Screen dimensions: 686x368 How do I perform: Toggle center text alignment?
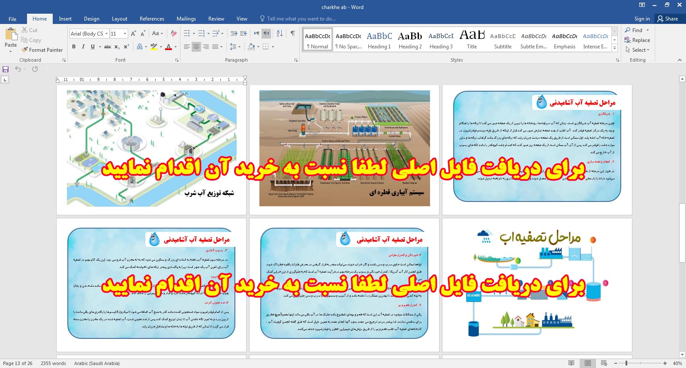(x=196, y=47)
